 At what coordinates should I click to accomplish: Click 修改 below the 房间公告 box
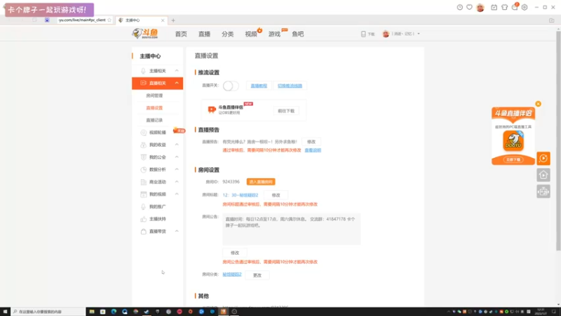click(x=235, y=253)
